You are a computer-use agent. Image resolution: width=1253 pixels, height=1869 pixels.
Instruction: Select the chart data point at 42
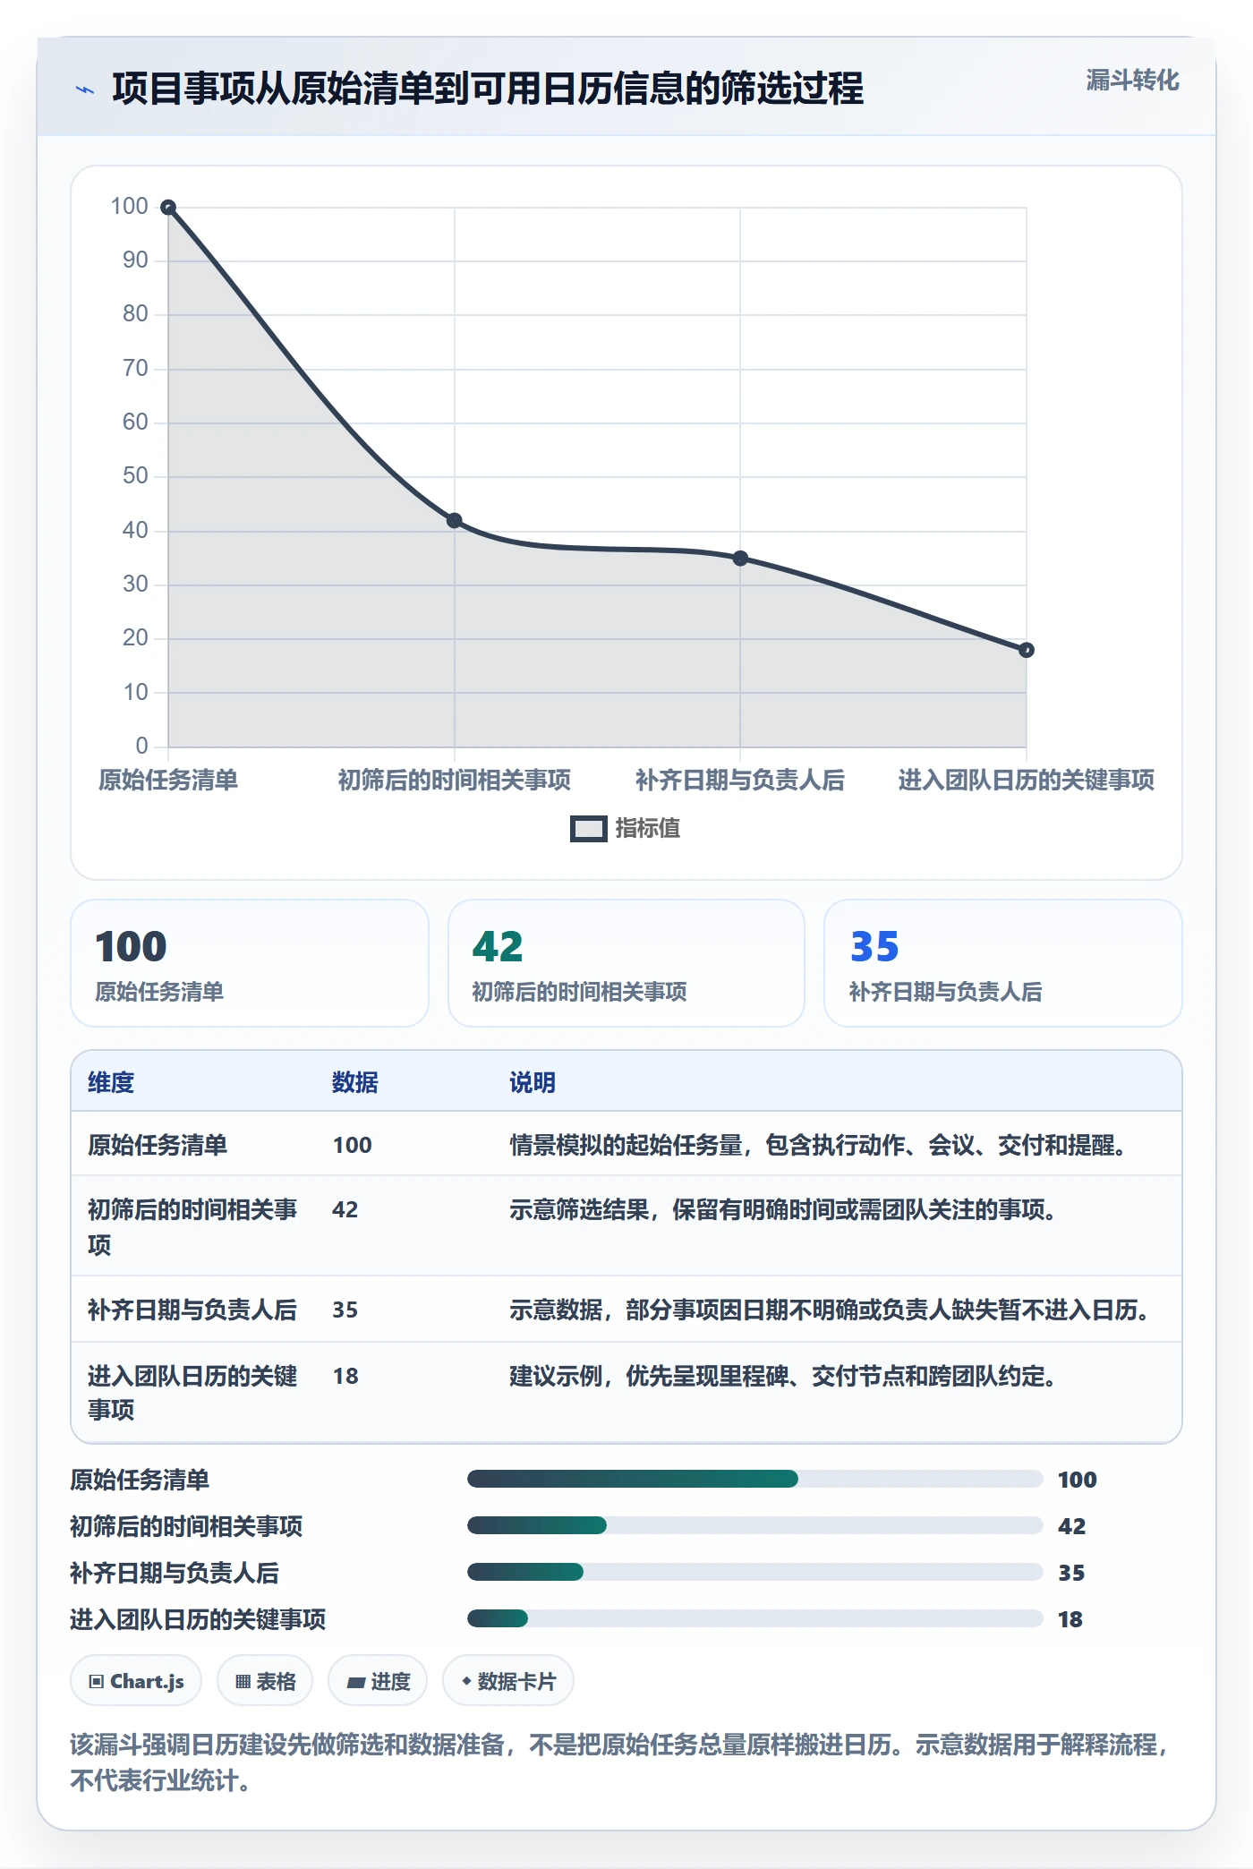tap(455, 521)
